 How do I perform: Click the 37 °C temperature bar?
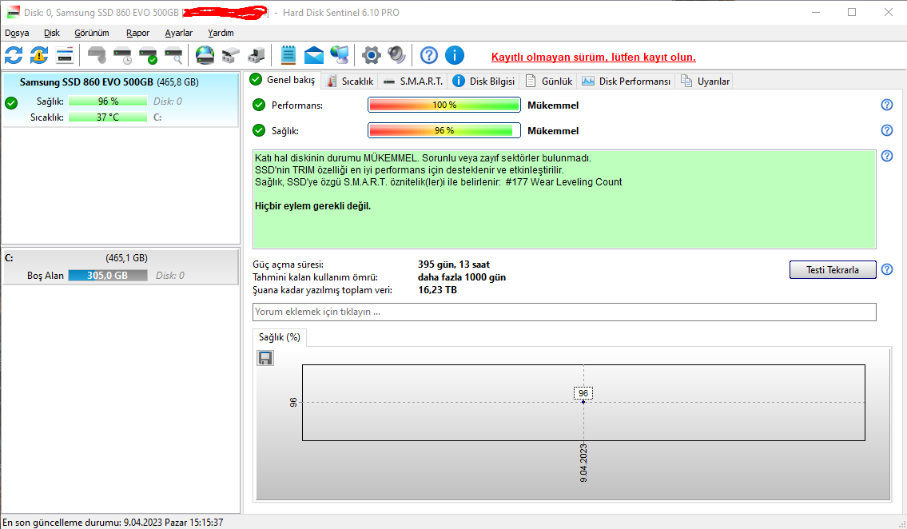pos(108,117)
